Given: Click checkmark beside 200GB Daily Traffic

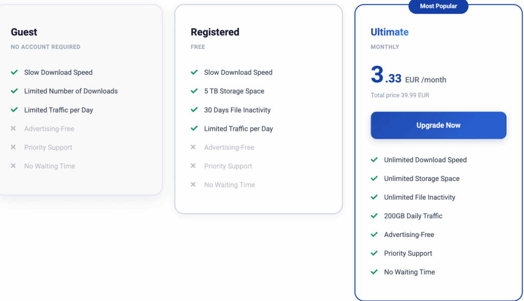Looking at the screenshot, I should click(x=374, y=216).
